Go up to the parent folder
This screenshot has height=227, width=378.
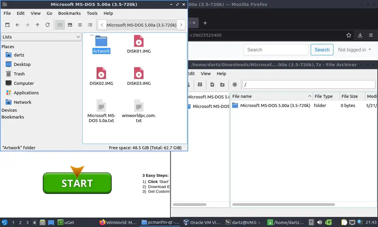tap(38, 25)
